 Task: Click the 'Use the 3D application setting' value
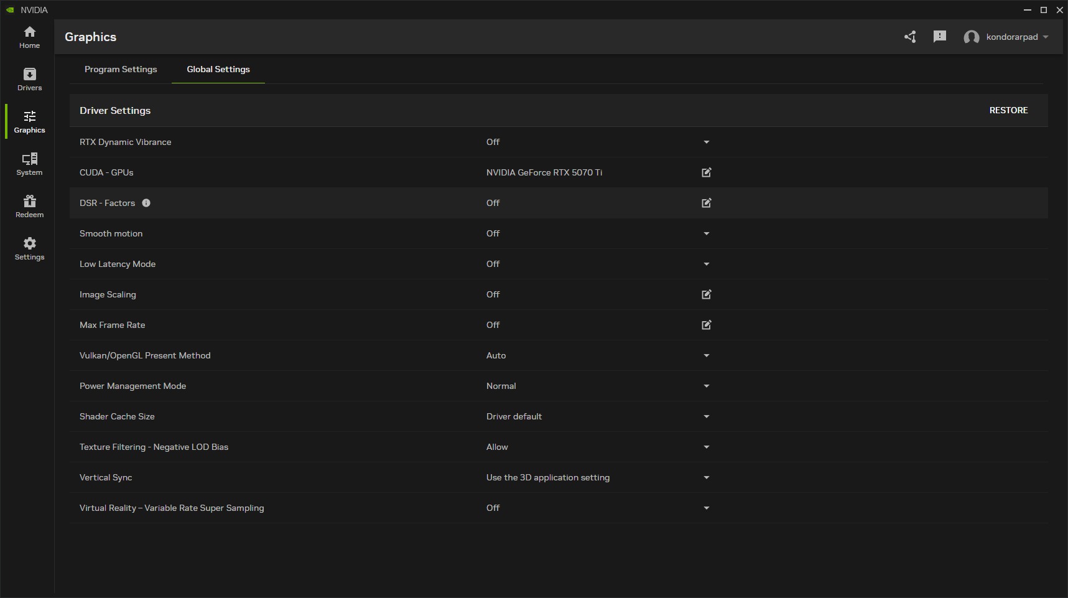[548, 477]
